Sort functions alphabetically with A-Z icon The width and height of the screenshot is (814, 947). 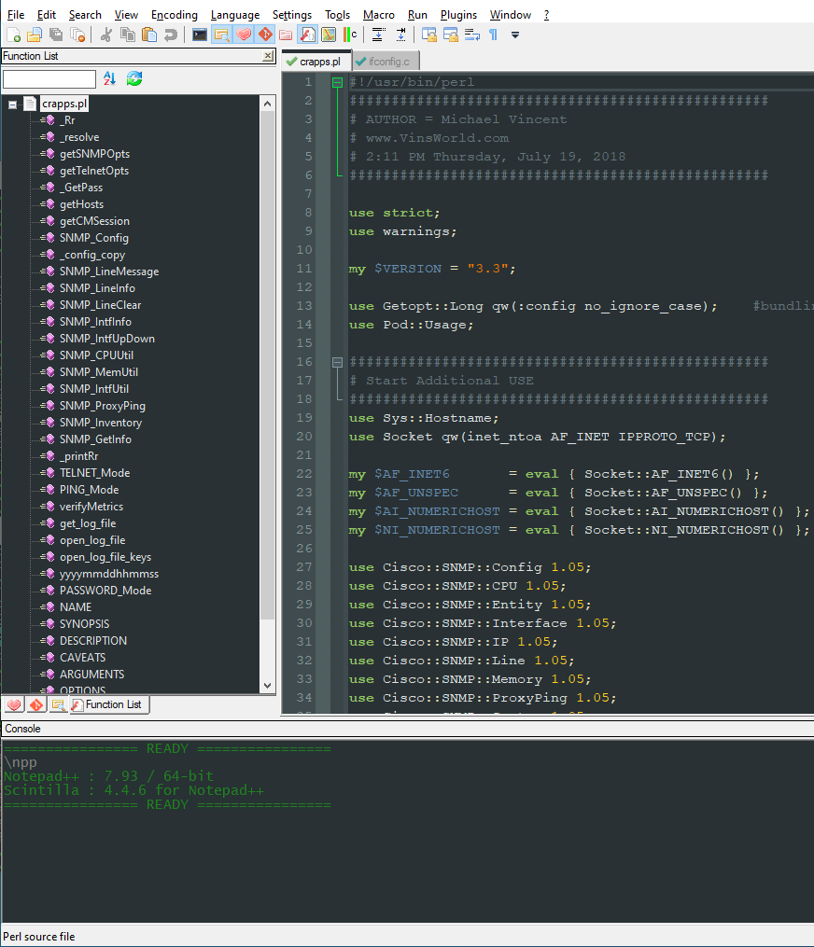pos(109,78)
